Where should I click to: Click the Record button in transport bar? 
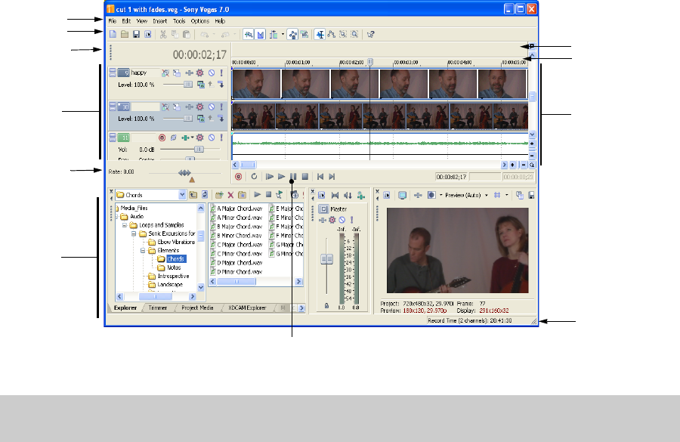coord(238,177)
